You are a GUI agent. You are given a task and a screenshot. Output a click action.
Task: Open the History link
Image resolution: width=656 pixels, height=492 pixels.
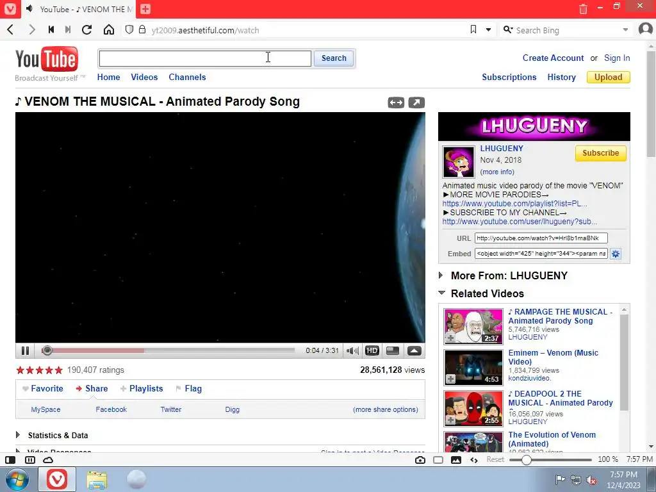561,77
